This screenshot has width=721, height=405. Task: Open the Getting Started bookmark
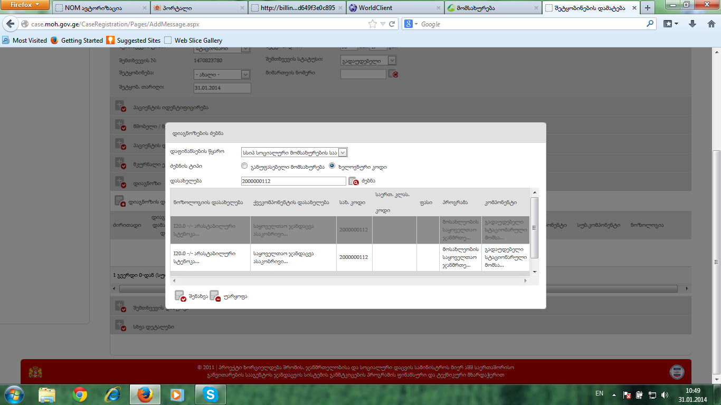click(x=81, y=41)
